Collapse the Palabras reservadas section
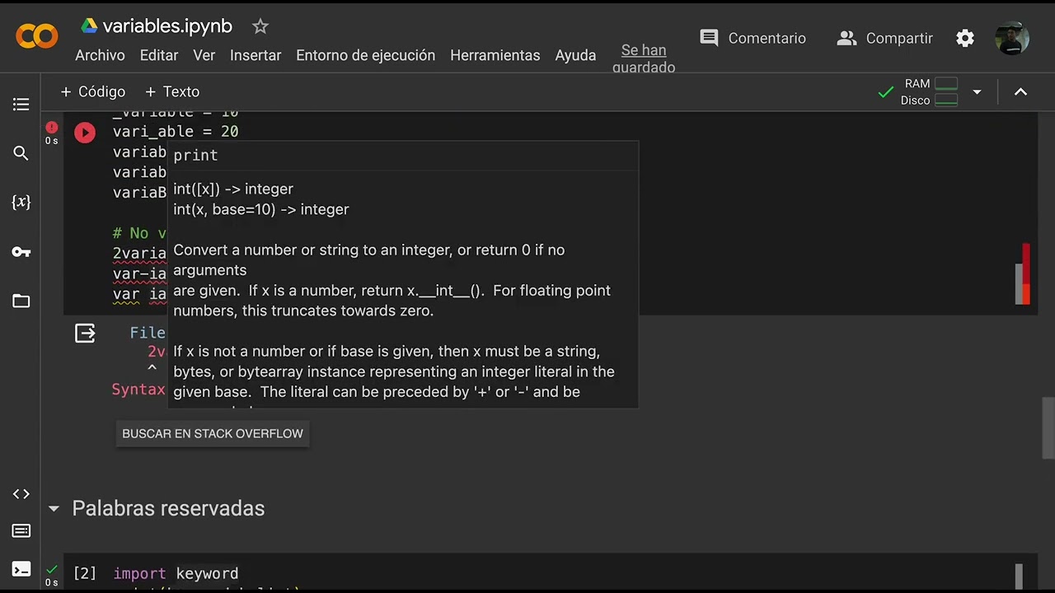The height and width of the screenshot is (593, 1055). click(x=54, y=509)
